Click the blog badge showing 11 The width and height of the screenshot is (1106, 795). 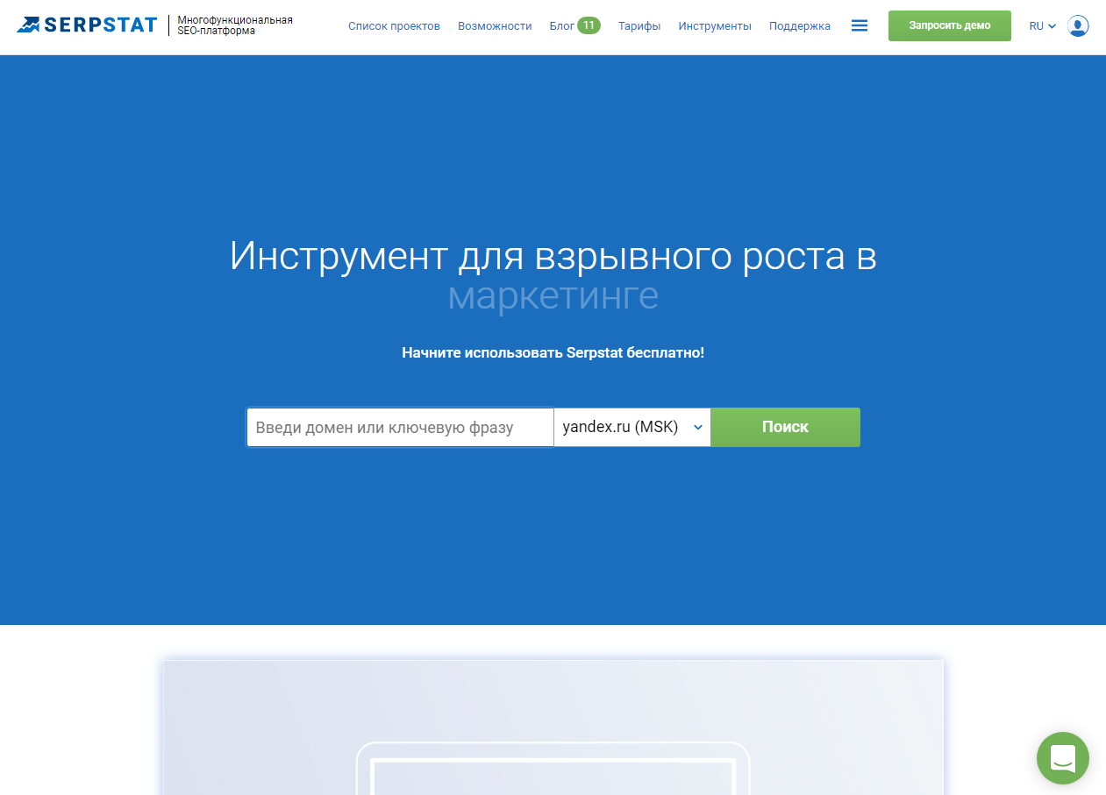point(589,25)
